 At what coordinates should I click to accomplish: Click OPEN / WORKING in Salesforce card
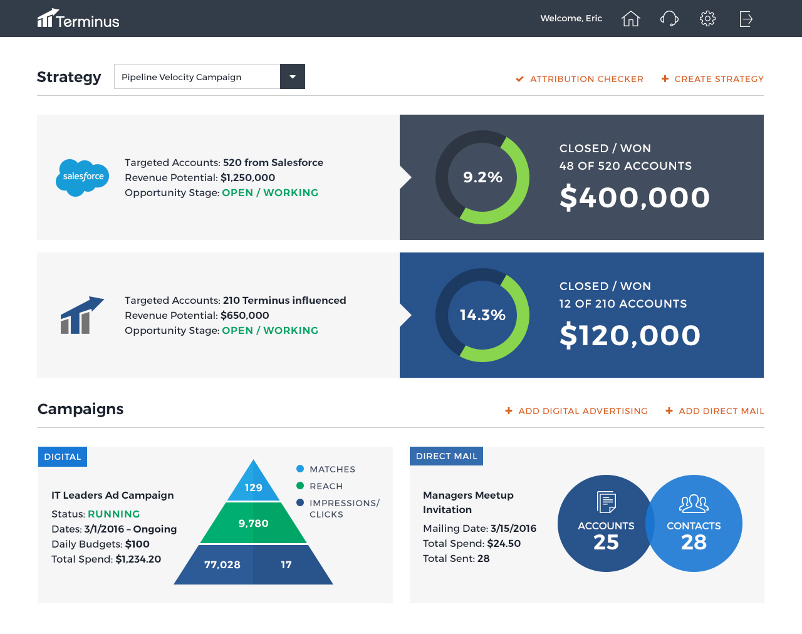coord(270,192)
